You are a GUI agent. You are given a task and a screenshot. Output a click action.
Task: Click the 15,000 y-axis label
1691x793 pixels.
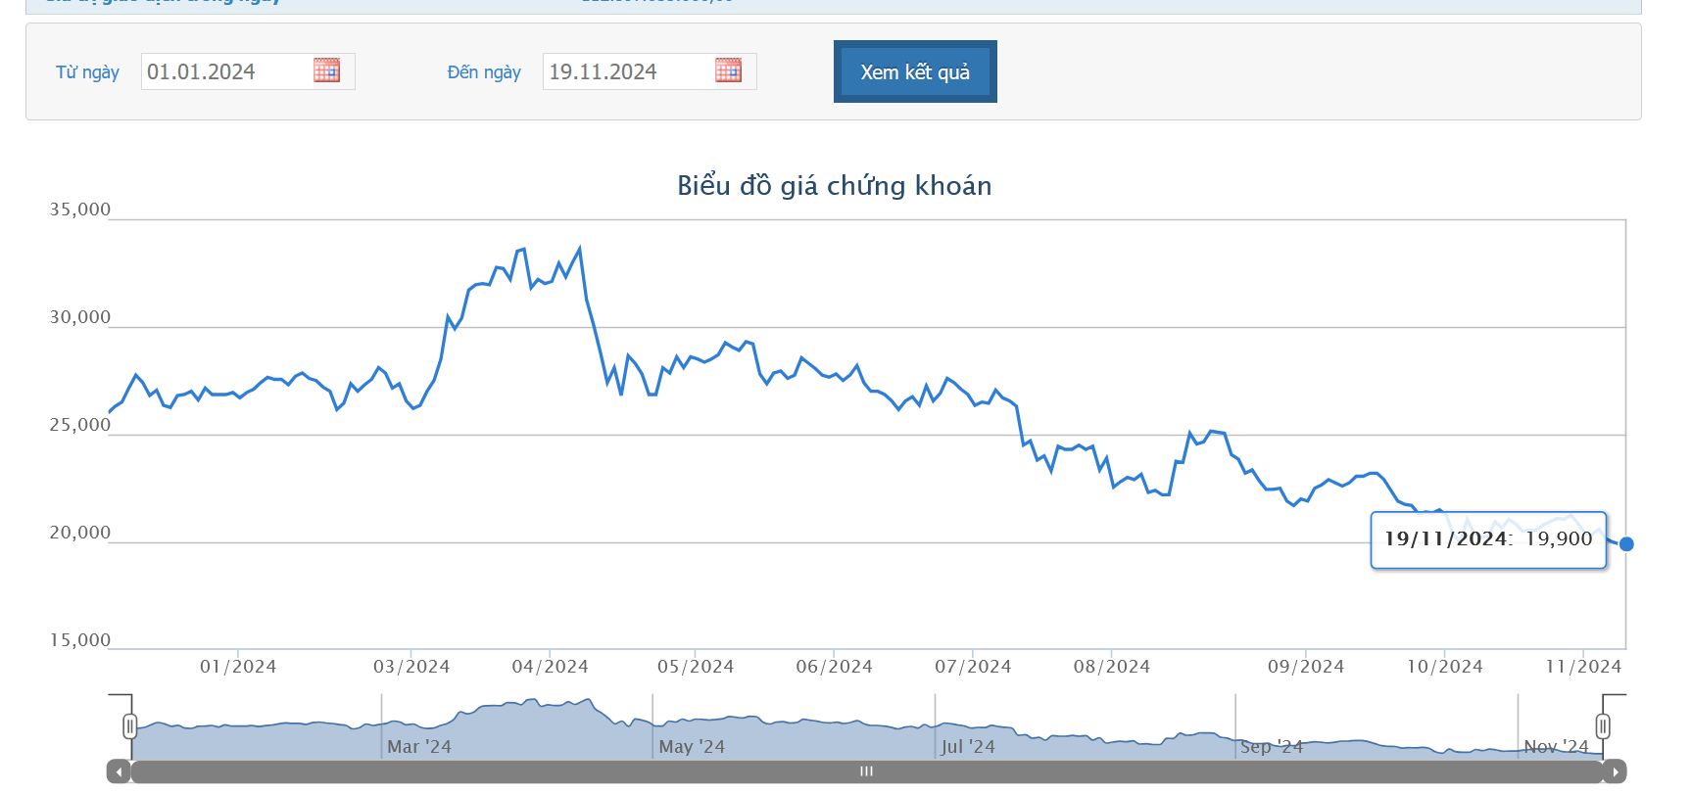point(80,640)
